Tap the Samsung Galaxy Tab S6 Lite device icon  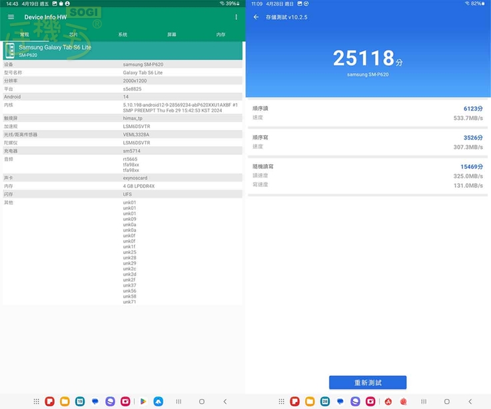11,51
